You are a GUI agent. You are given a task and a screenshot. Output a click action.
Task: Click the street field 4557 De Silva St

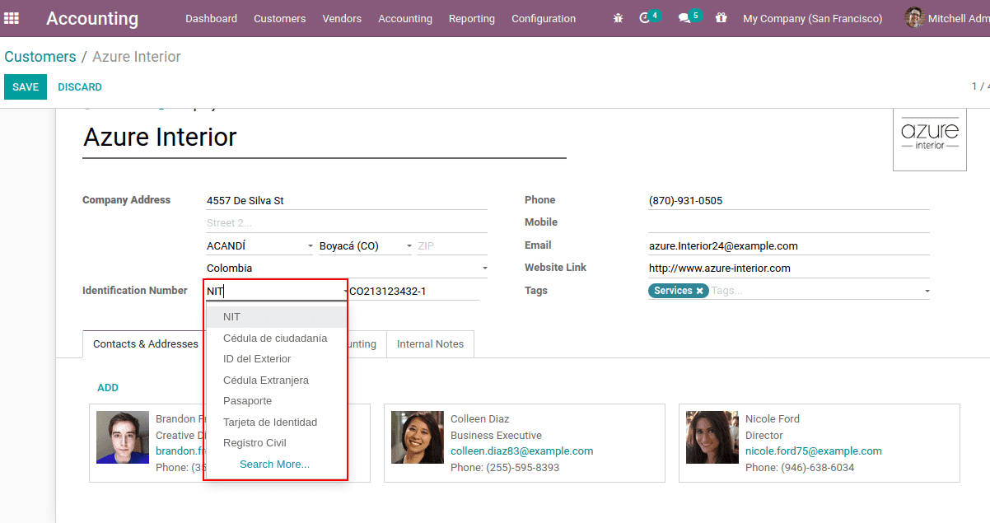pos(347,201)
